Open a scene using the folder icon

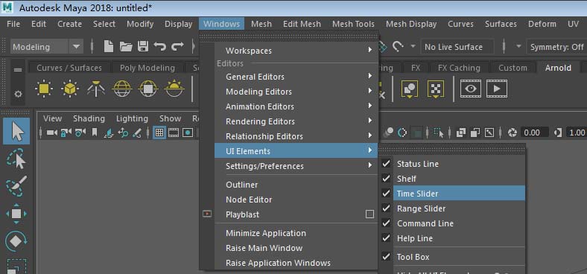click(126, 46)
